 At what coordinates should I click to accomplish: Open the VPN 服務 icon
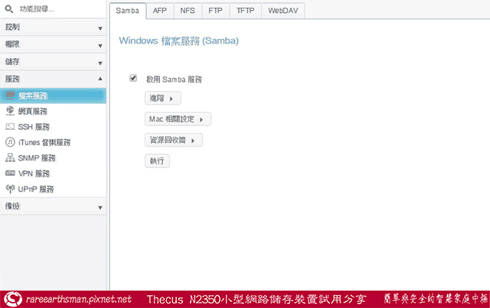point(10,173)
